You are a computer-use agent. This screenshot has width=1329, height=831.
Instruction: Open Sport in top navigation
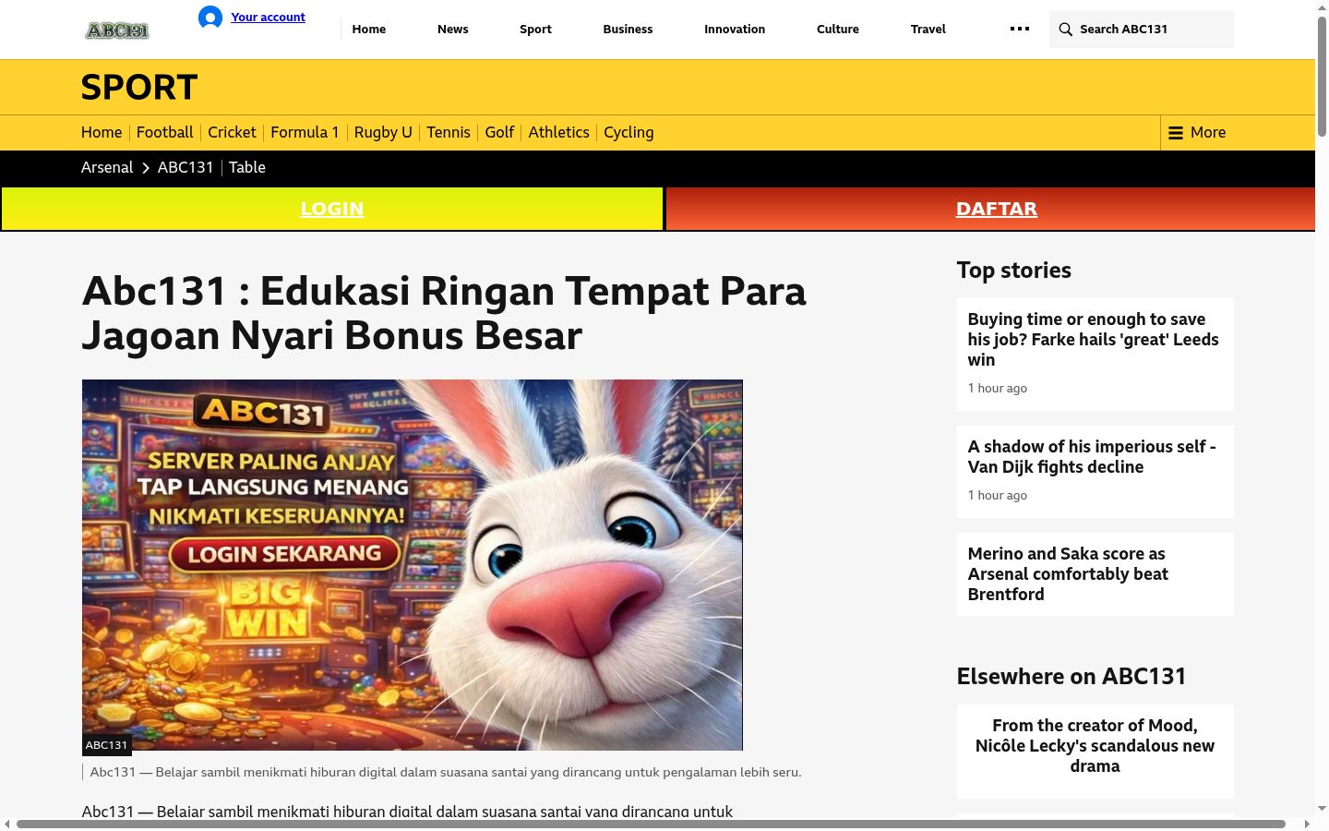coord(535,30)
